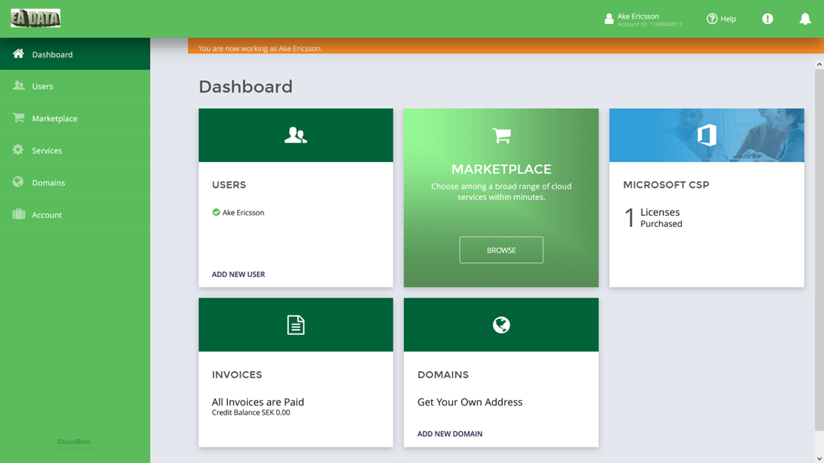824x463 pixels.
Task: Go to Users in the sidebar
Action: [x=43, y=86]
